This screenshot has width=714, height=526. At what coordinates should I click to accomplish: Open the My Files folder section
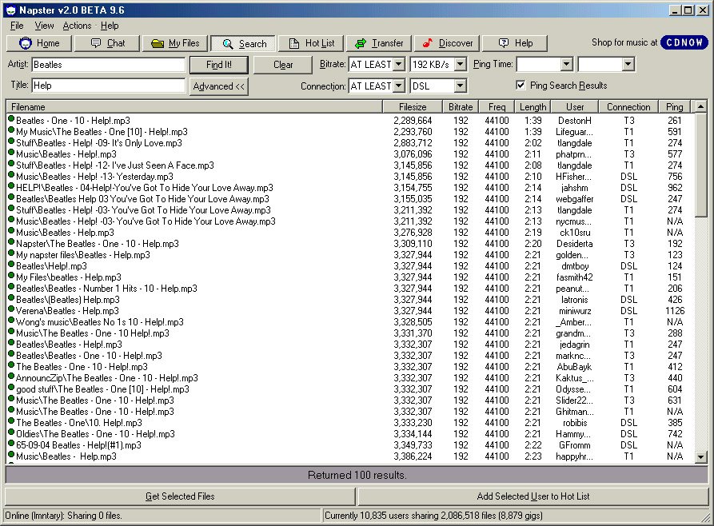pos(175,43)
